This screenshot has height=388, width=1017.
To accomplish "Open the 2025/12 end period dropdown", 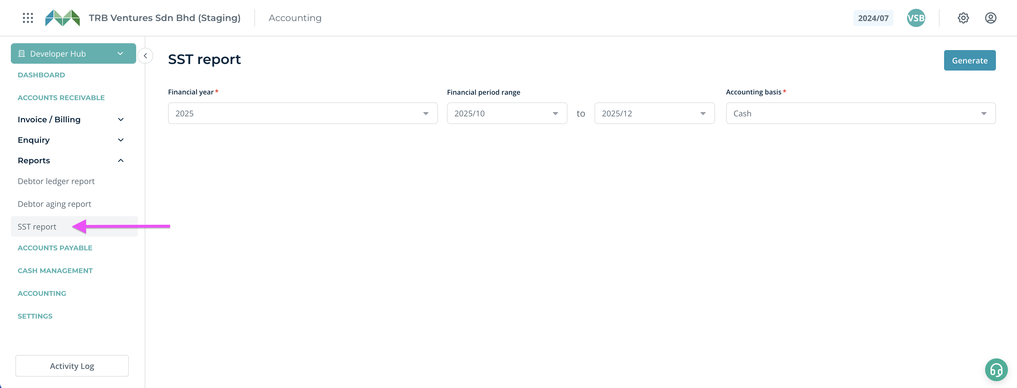I will pyautogui.click(x=654, y=113).
